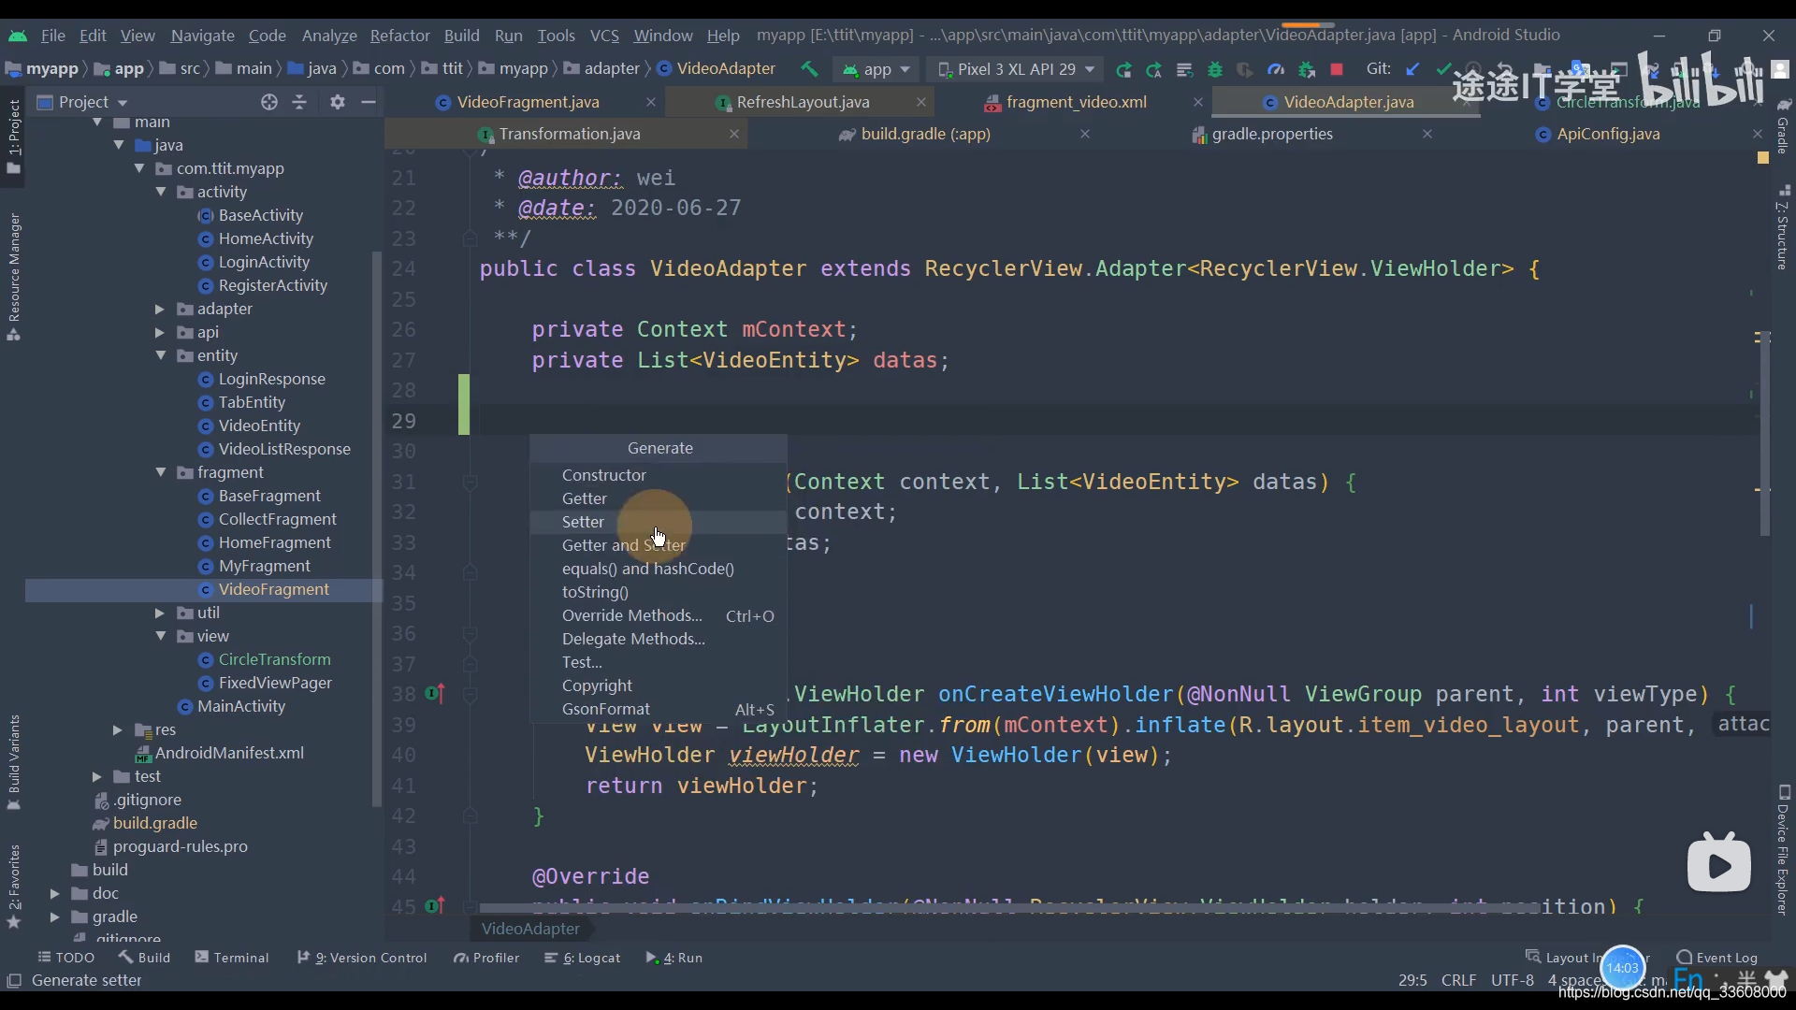
Task: Click the override gutter icon on line 45
Action: [435, 906]
